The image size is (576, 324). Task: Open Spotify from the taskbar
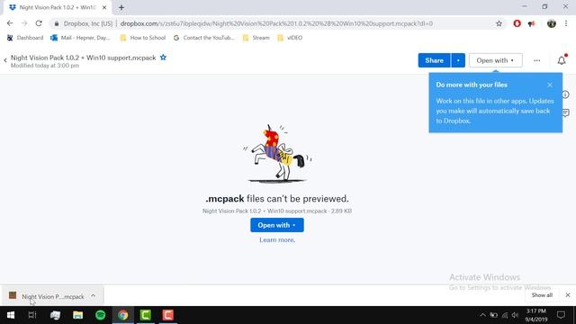[x=100, y=315]
